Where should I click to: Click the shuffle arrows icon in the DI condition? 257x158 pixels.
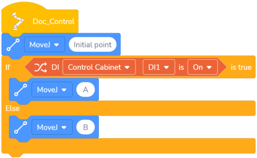(x=41, y=67)
